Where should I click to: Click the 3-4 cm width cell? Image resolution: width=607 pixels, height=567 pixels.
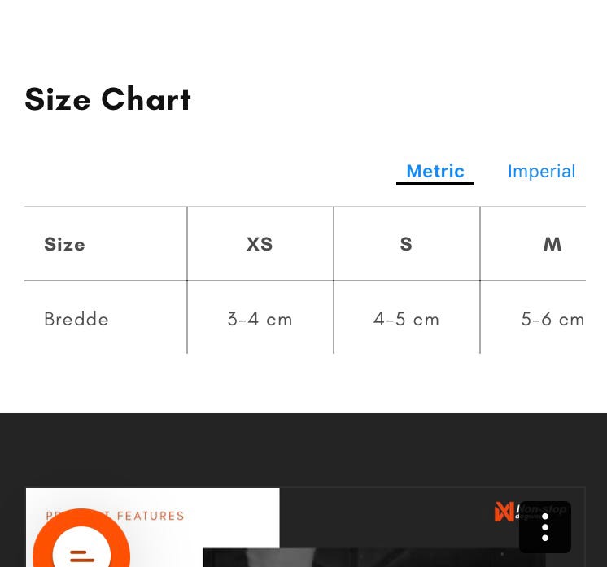click(x=260, y=320)
